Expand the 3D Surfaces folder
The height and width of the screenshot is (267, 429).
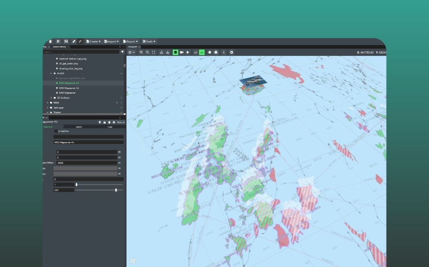click(51, 98)
